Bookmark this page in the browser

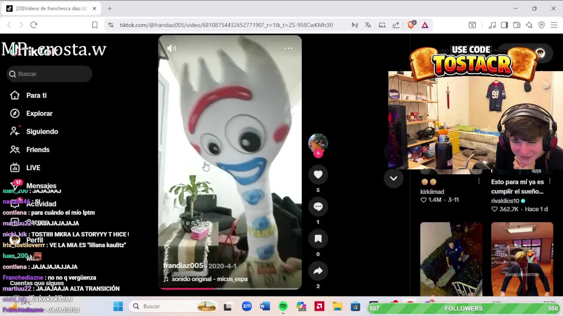tap(95, 25)
